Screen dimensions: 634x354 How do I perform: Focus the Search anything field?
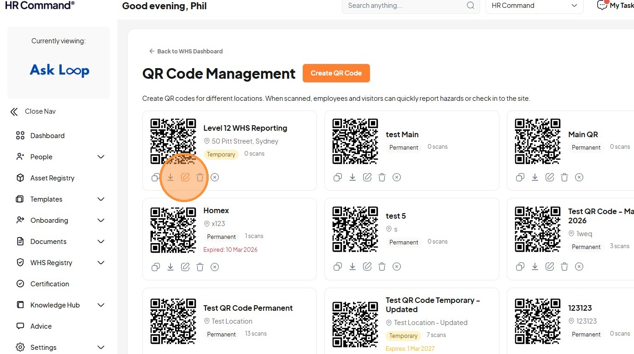coord(410,6)
